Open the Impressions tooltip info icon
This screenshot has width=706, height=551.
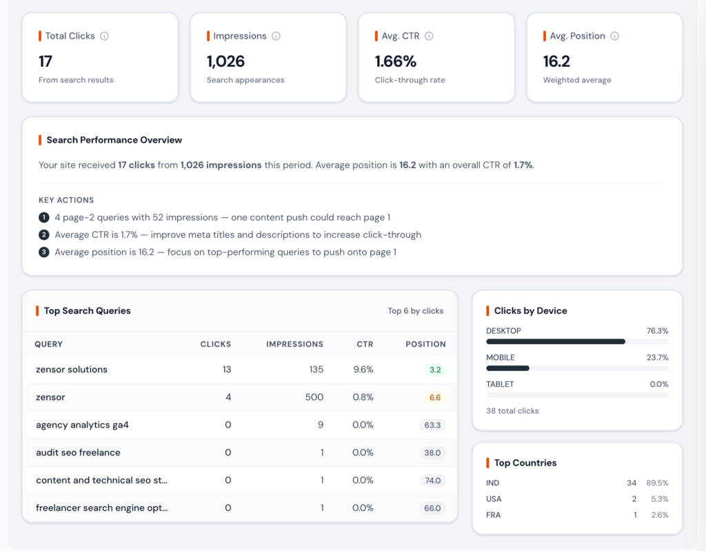pos(277,36)
